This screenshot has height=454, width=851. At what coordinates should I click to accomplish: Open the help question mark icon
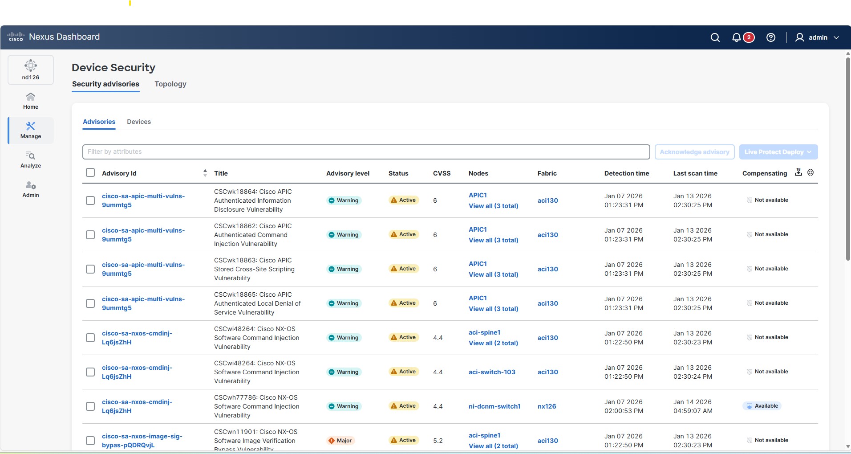pos(771,37)
